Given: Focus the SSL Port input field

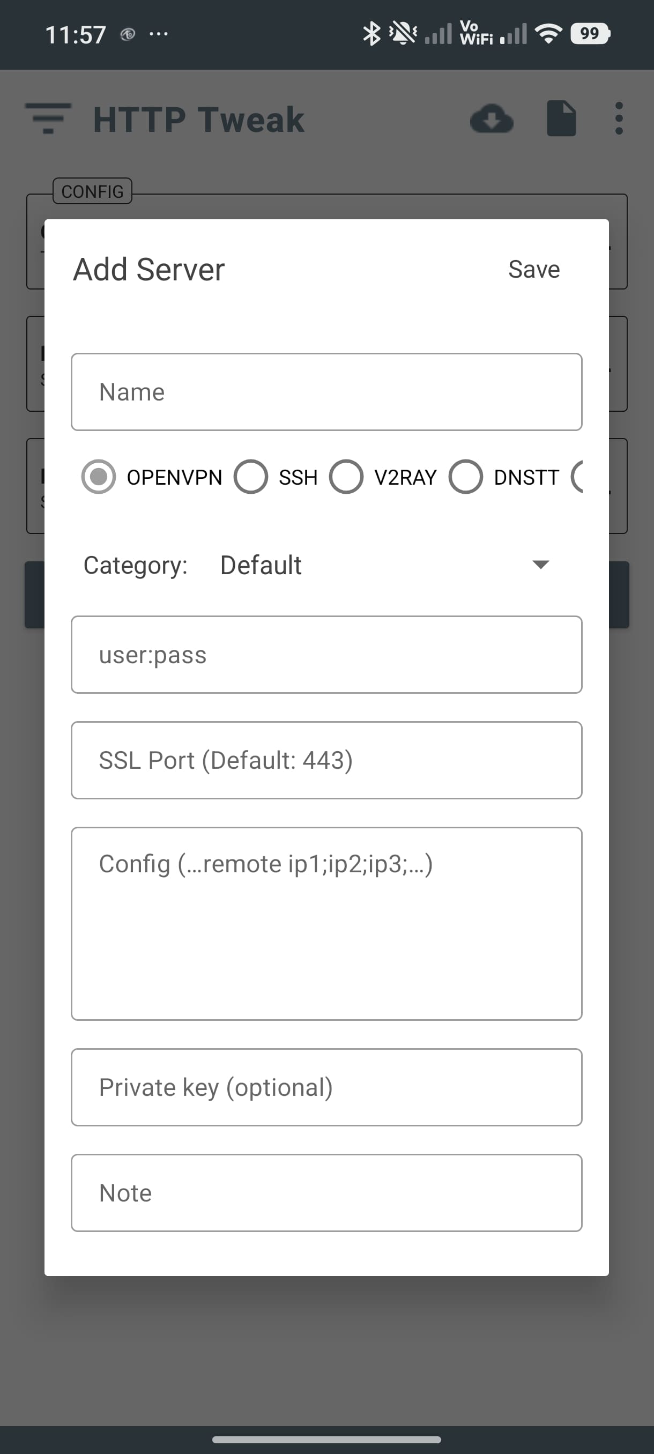Looking at the screenshot, I should 326,760.
